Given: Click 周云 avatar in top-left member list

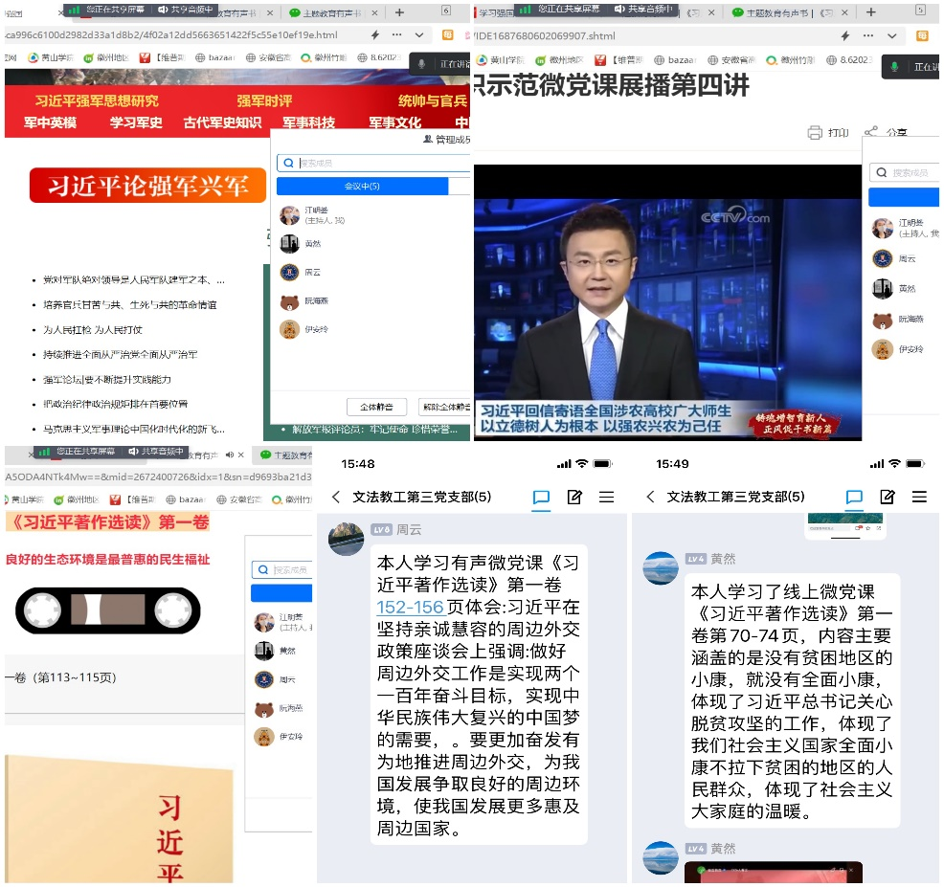Looking at the screenshot, I should [x=289, y=272].
